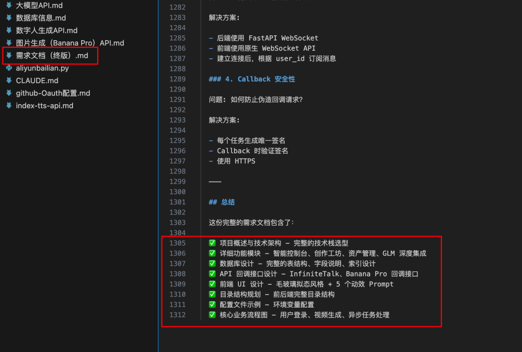Click text '项目概述与技术架构 - 完整的技术栈选型'
522x352 pixels.
[x=284, y=243]
